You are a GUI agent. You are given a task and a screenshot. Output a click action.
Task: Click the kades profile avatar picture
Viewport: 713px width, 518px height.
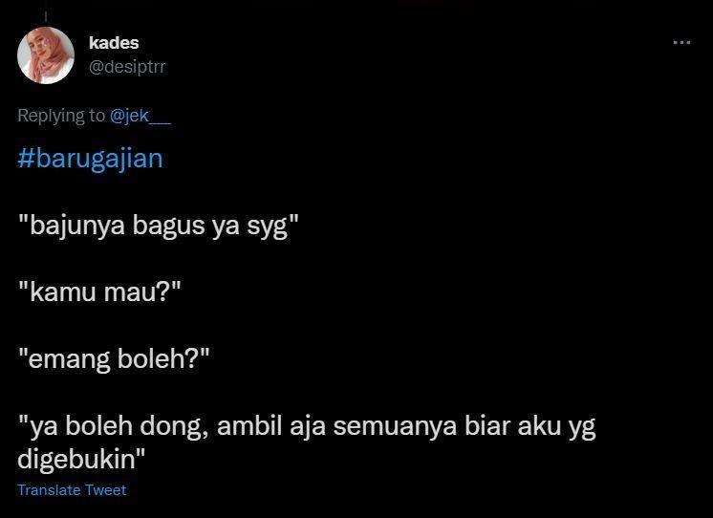(46, 55)
